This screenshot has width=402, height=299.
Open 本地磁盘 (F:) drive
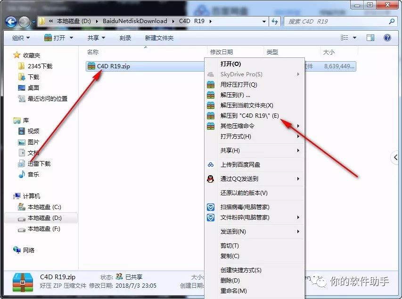click(x=39, y=228)
